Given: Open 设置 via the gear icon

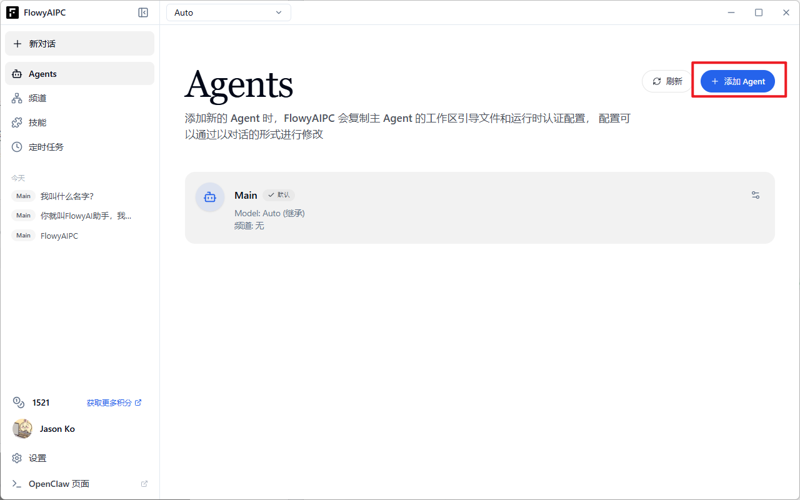Looking at the screenshot, I should (16, 457).
